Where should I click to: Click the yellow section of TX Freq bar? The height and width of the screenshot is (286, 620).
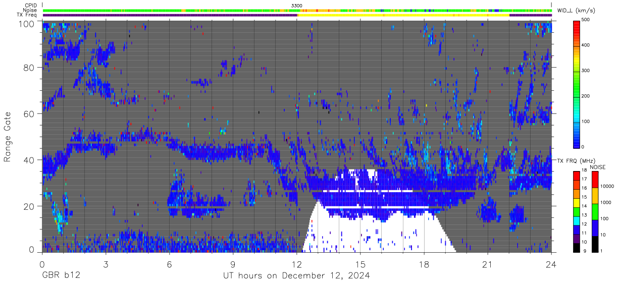403,15
